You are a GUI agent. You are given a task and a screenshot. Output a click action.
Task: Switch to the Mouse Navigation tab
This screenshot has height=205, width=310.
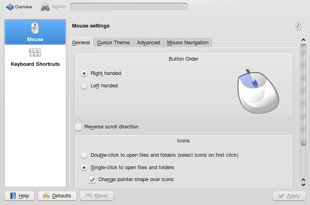pyautogui.click(x=188, y=43)
